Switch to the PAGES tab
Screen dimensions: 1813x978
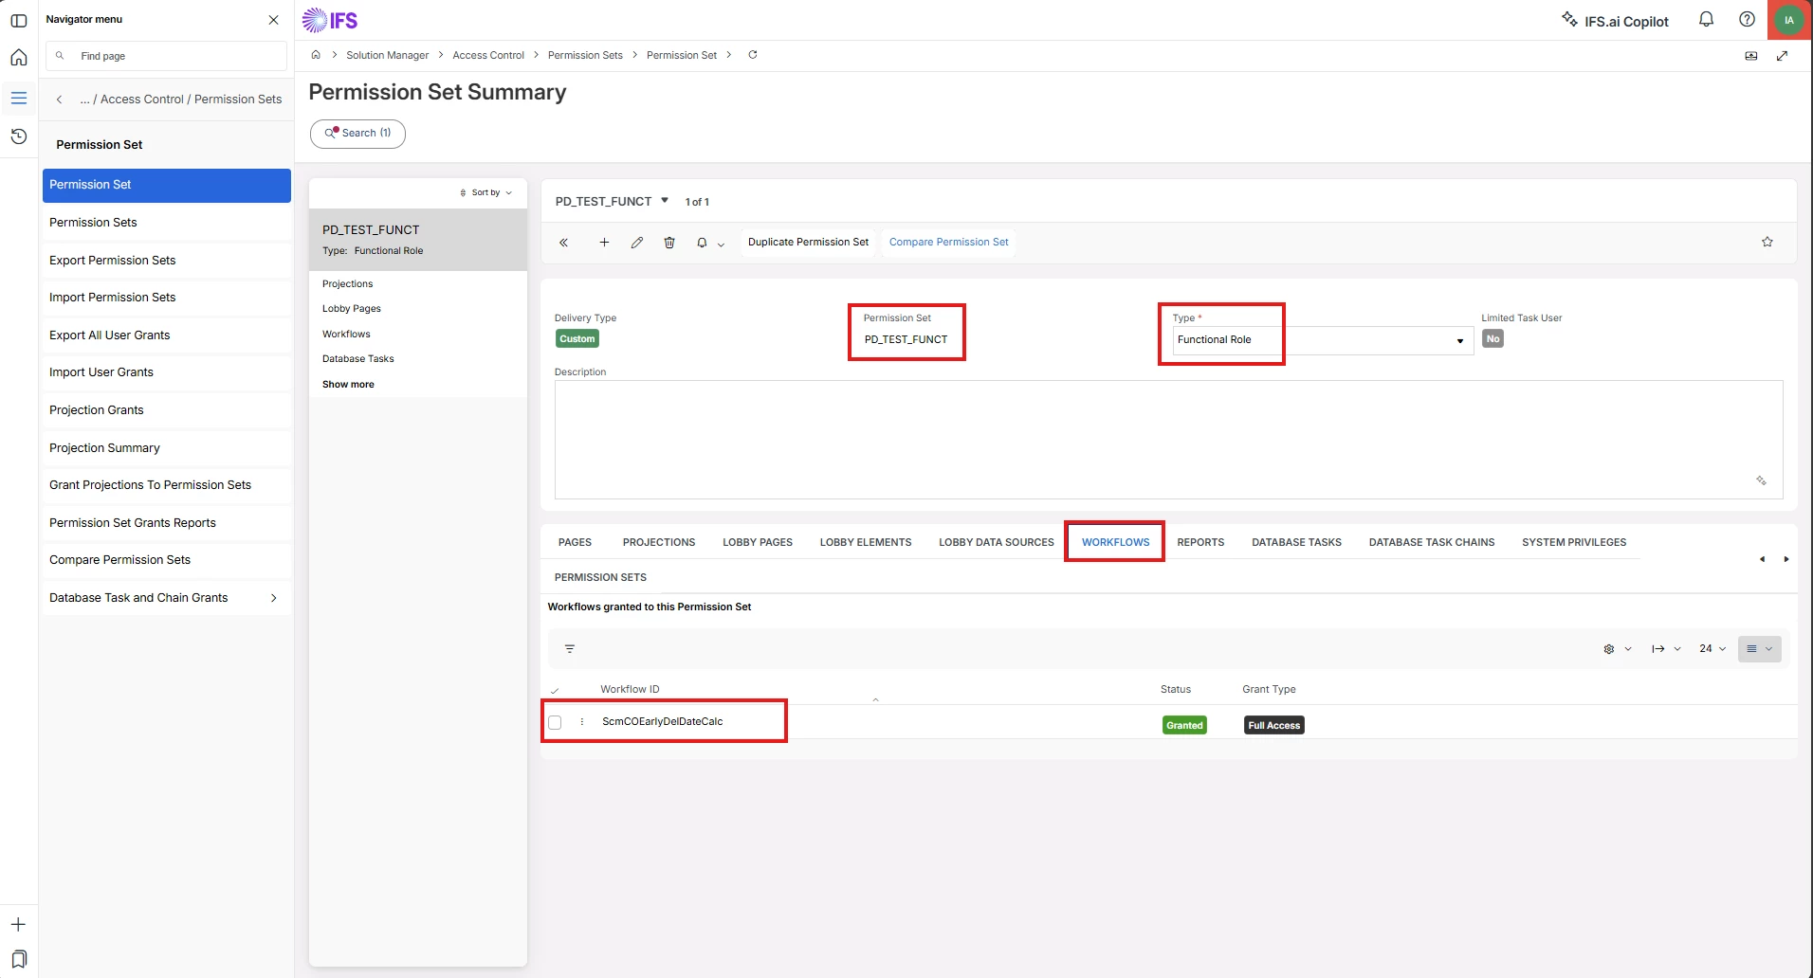[575, 543]
